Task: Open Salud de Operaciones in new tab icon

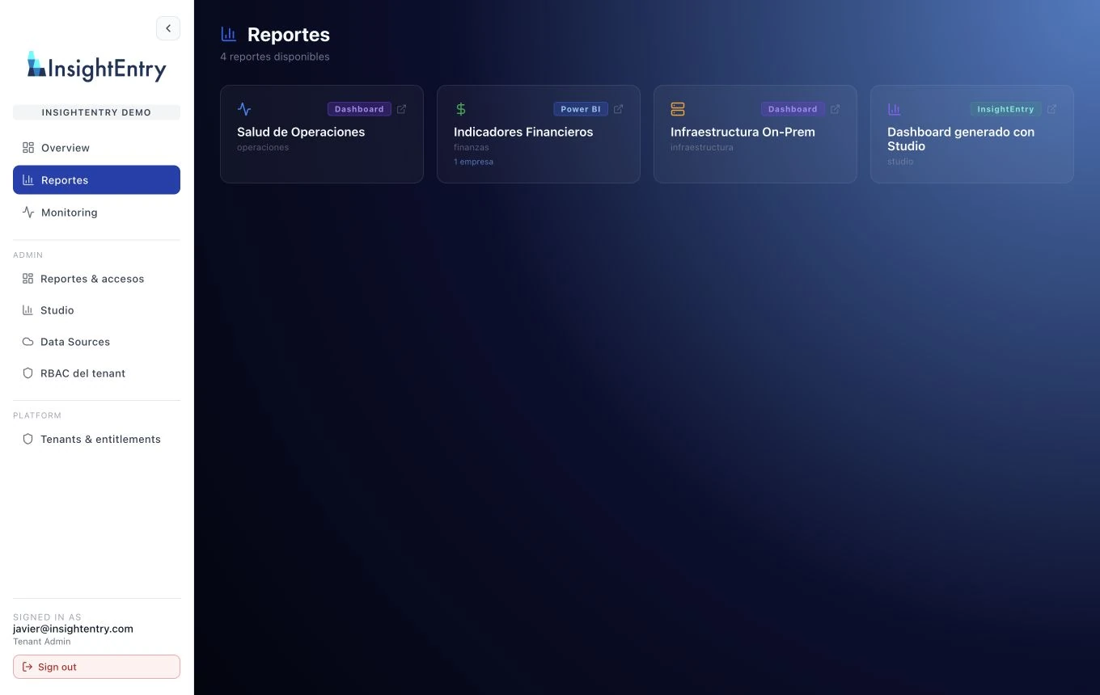Action: (x=402, y=109)
